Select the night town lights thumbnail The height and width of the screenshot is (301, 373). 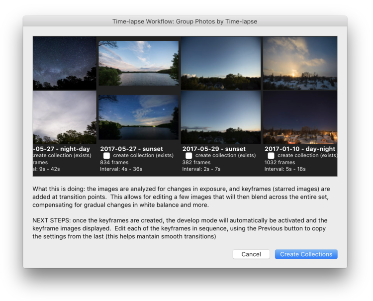(x=300, y=117)
